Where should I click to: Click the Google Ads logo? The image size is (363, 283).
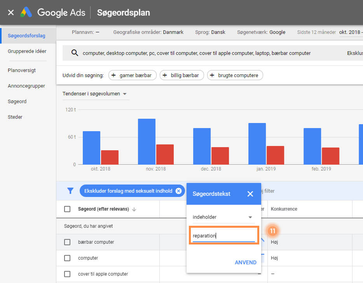coord(26,12)
